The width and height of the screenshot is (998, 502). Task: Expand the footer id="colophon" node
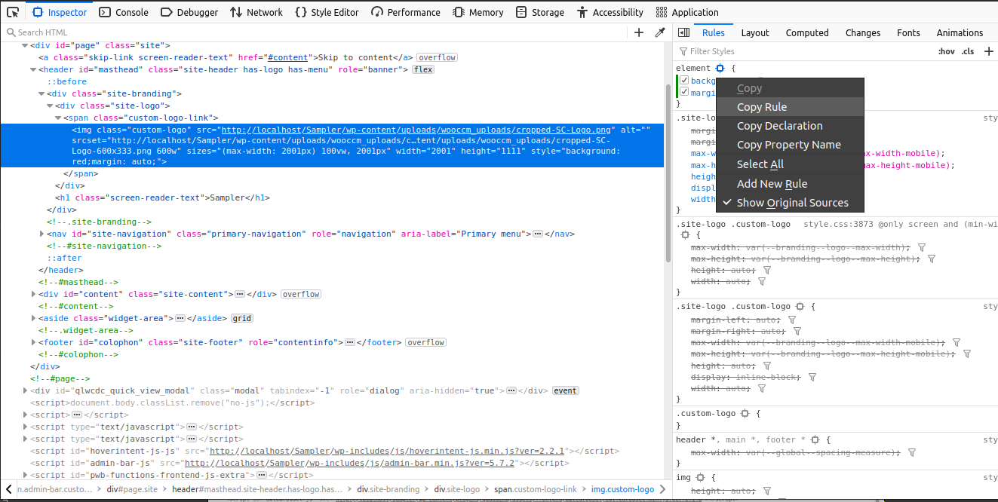tap(33, 342)
